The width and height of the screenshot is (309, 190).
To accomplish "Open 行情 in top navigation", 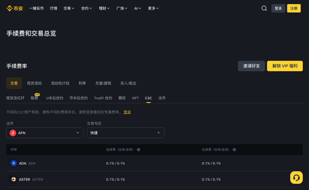I will 54,8.
